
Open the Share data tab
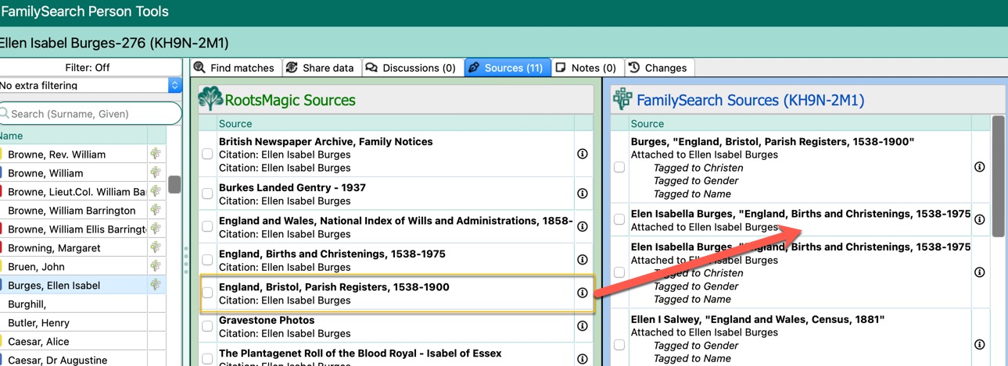(x=319, y=68)
